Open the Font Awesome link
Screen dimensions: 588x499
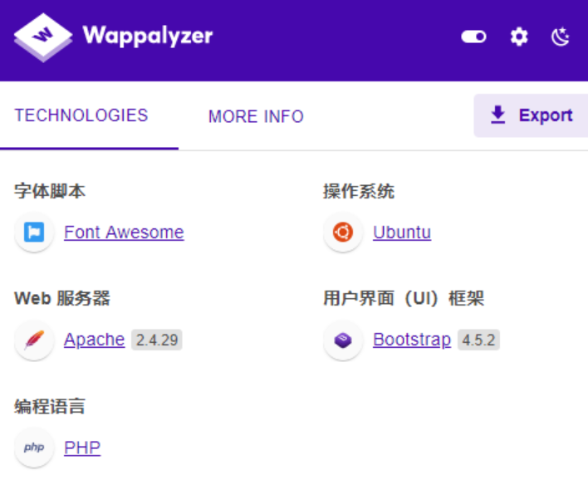[124, 232]
